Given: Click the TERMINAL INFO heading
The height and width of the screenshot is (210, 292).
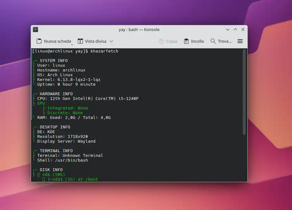Looking at the screenshot, I should (56, 151).
